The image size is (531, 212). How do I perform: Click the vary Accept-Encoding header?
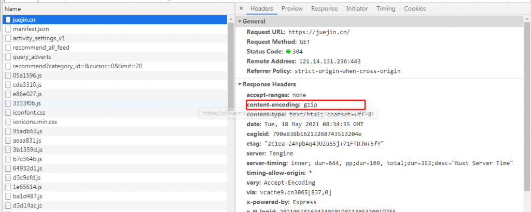(x=281, y=183)
